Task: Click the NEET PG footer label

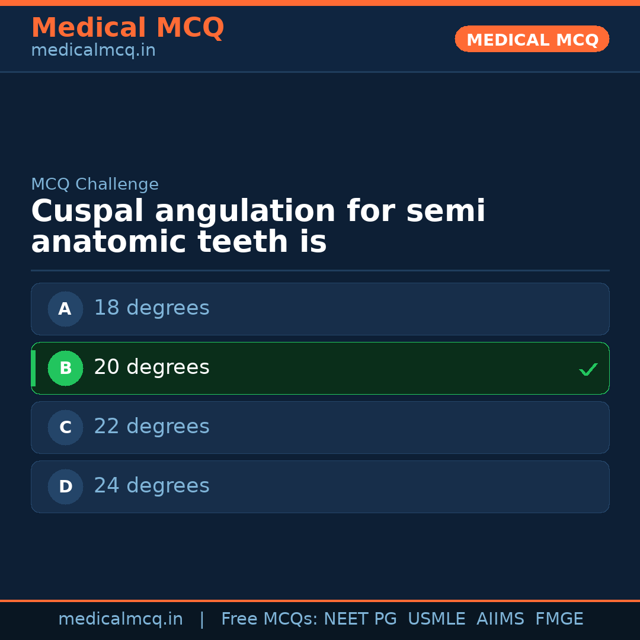Action: 360,619
